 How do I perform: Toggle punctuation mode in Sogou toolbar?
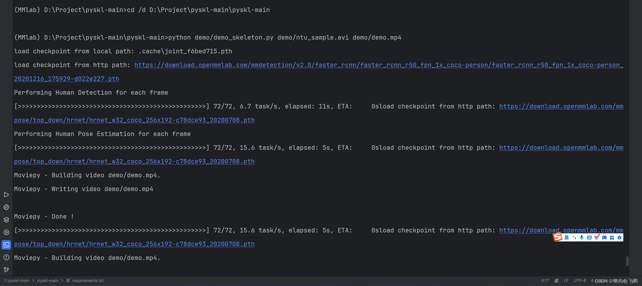(x=574, y=237)
